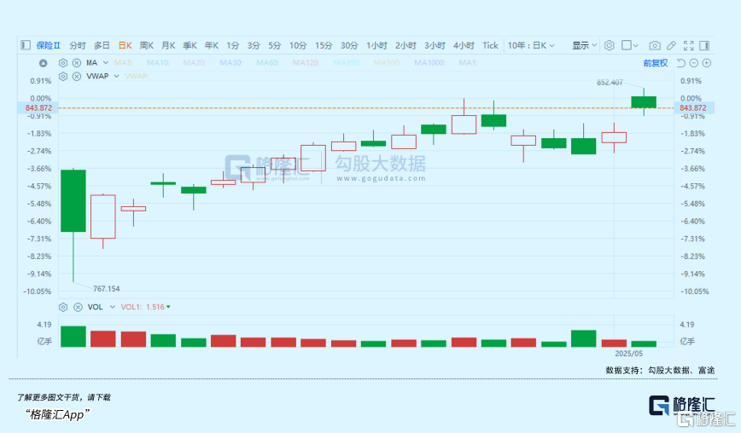
Task: Choose the 15分 interval
Action: 324,45
